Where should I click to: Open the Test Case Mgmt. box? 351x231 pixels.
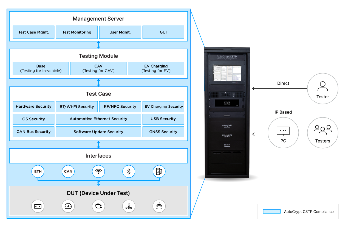(x=34, y=32)
